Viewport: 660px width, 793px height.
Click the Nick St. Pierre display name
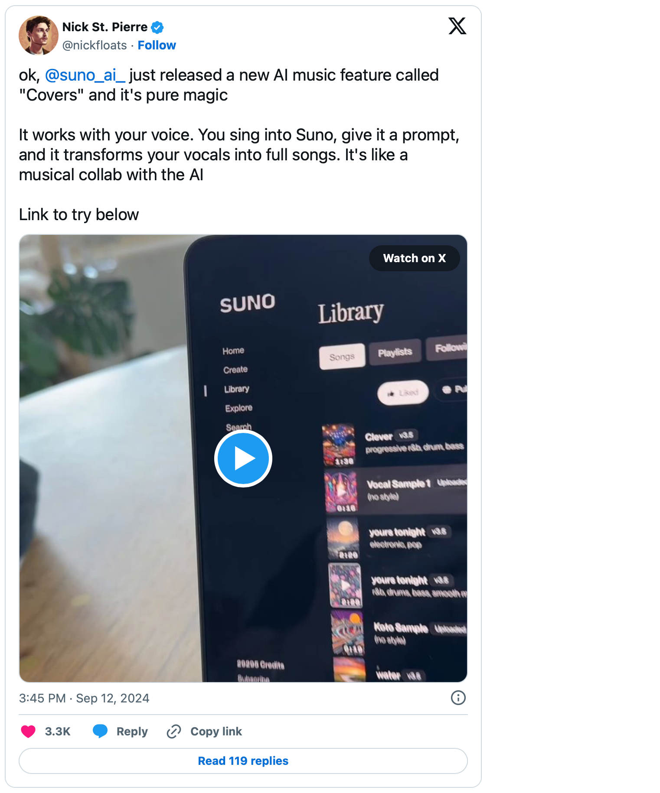pyautogui.click(x=105, y=27)
